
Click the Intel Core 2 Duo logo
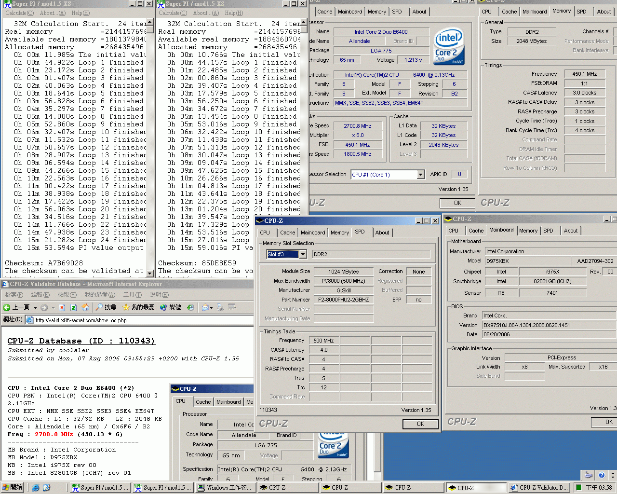click(449, 46)
